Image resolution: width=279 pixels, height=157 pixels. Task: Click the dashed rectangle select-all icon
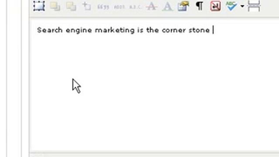pyautogui.click(x=39, y=6)
